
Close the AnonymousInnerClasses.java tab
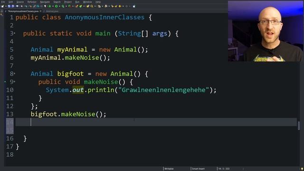coord(40,11)
